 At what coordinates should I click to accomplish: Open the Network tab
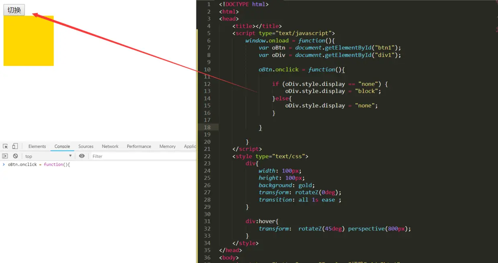[110, 147]
